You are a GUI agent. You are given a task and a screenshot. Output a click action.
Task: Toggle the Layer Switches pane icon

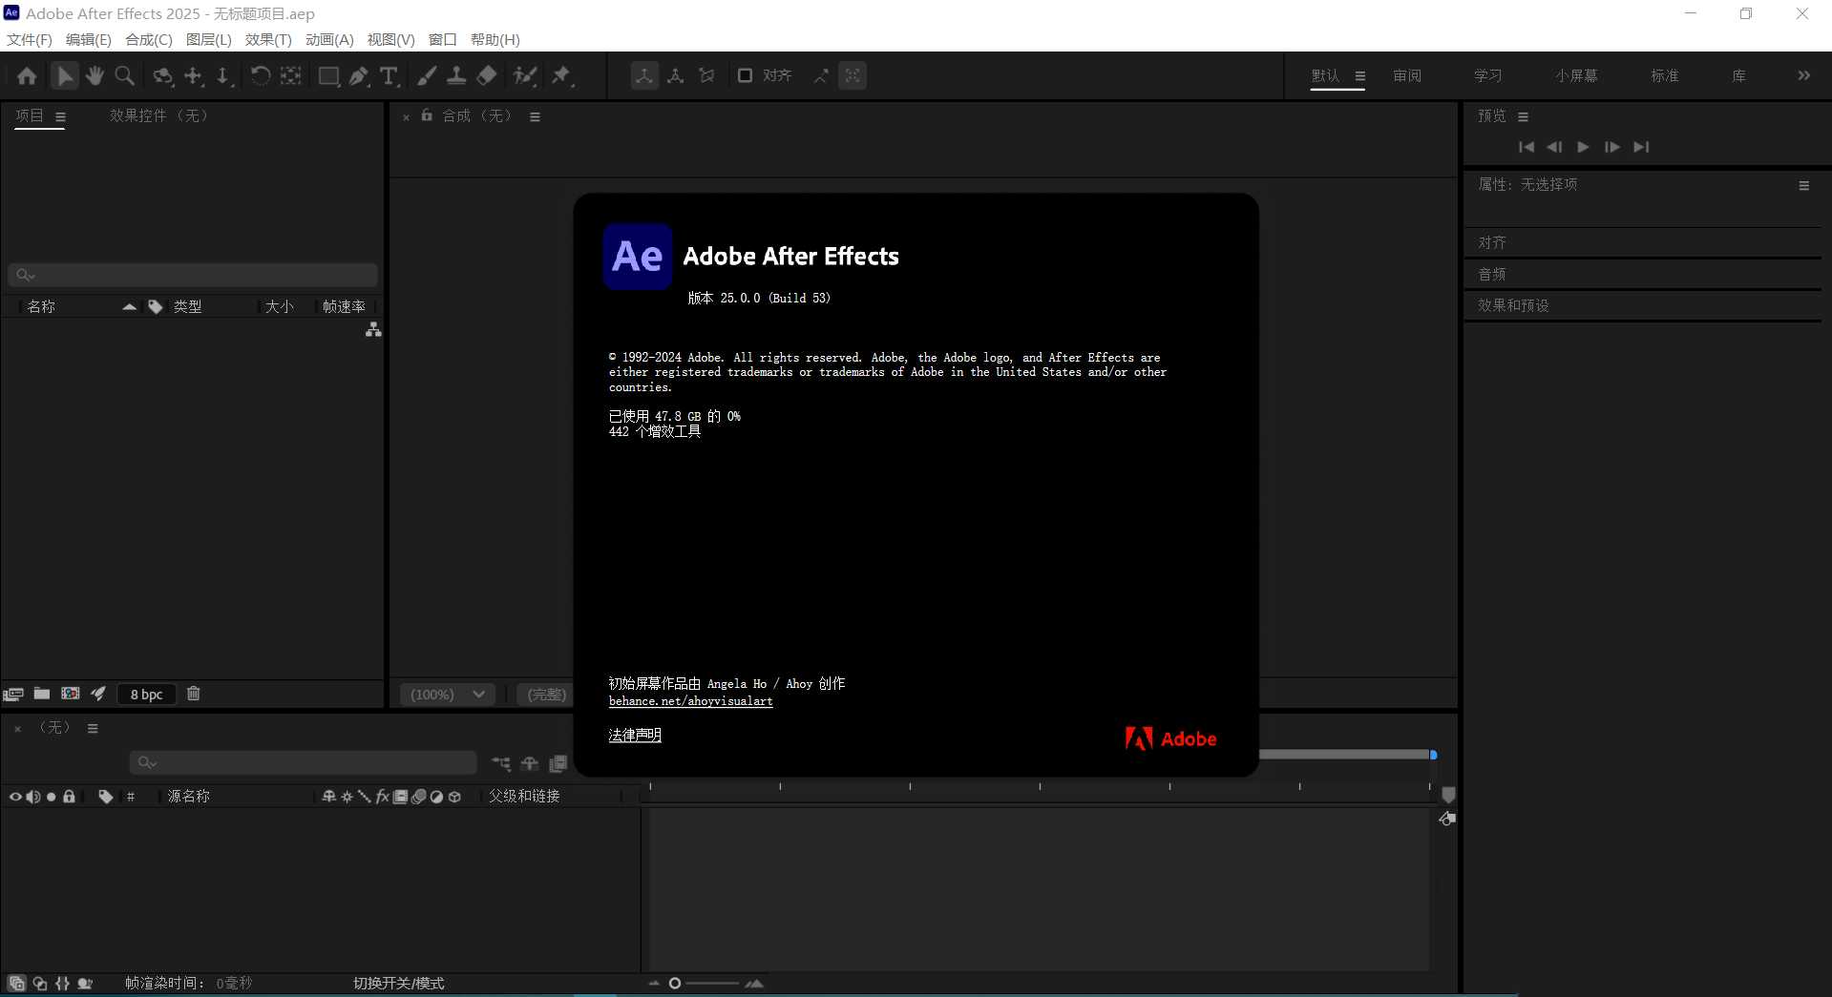[16, 983]
